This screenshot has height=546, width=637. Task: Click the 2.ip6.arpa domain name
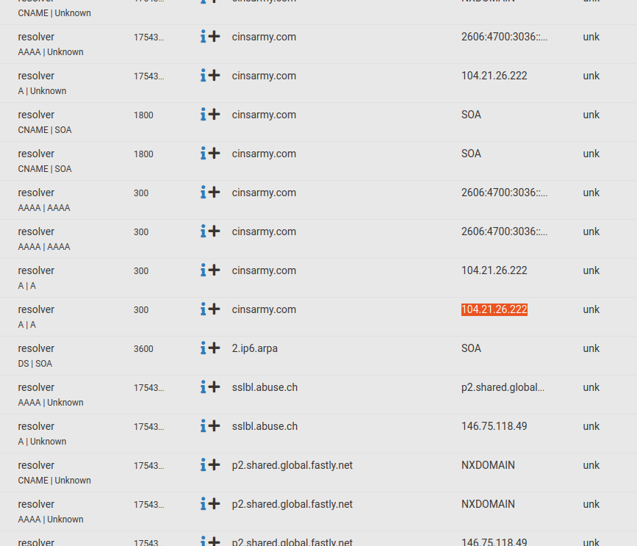point(254,348)
